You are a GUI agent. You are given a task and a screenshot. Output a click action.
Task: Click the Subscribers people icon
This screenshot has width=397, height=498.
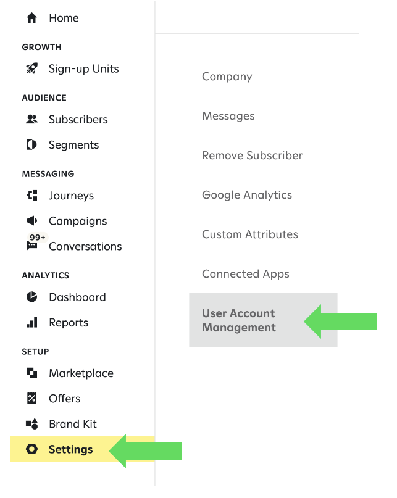click(31, 119)
